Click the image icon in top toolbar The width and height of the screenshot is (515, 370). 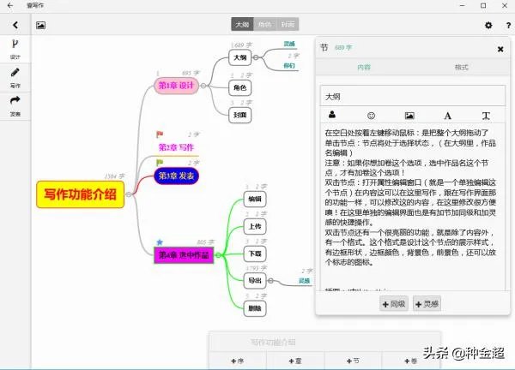point(40,25)
